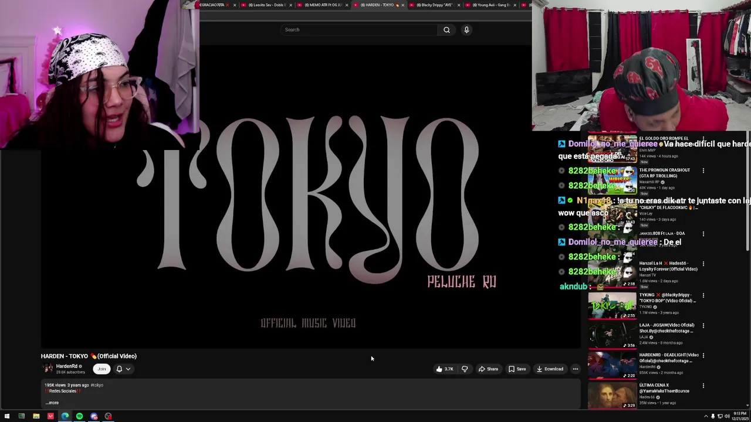Open options for LAJA - JIGSAW video
The height and width of the screenshot is (422, 751).
coord(703,325)
